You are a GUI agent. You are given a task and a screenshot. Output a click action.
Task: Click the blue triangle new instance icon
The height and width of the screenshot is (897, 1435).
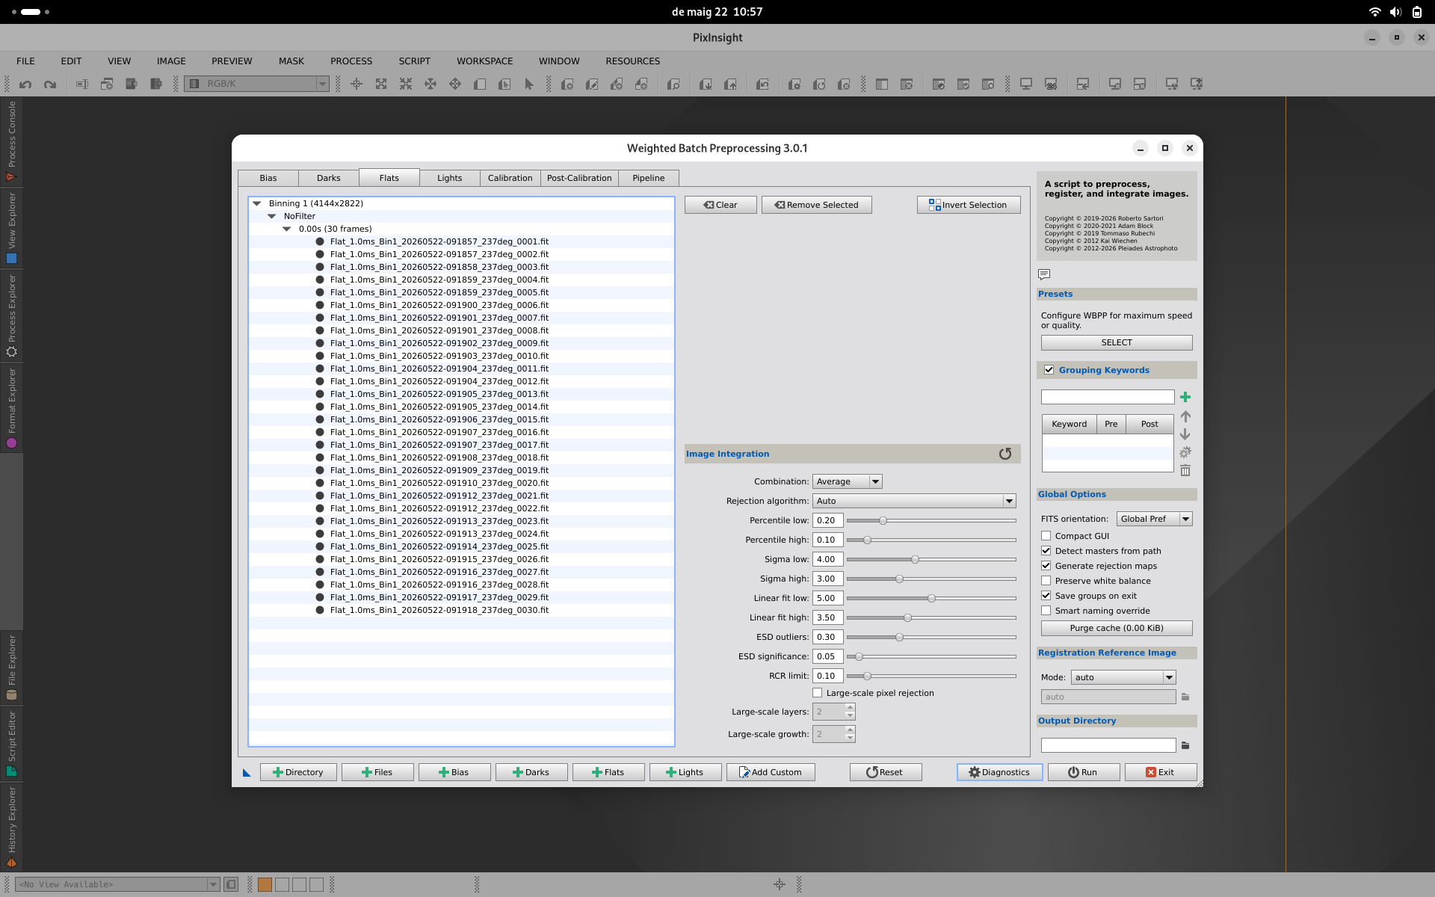(247, 772)
